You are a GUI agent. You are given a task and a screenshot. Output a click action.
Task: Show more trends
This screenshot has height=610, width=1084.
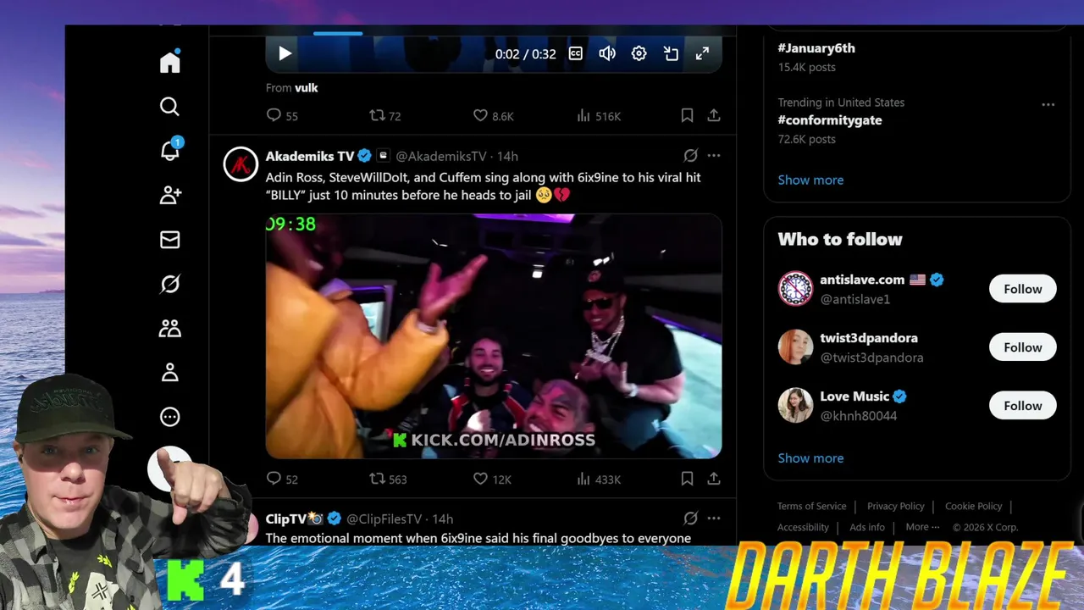(810, 180)
